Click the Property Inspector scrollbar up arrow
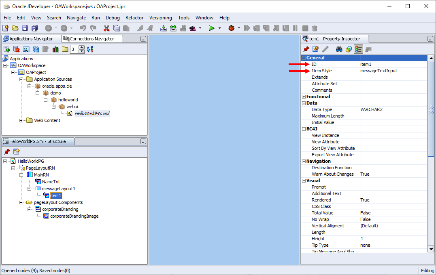This screenshot has height=275, width=436. click(431, 58)
